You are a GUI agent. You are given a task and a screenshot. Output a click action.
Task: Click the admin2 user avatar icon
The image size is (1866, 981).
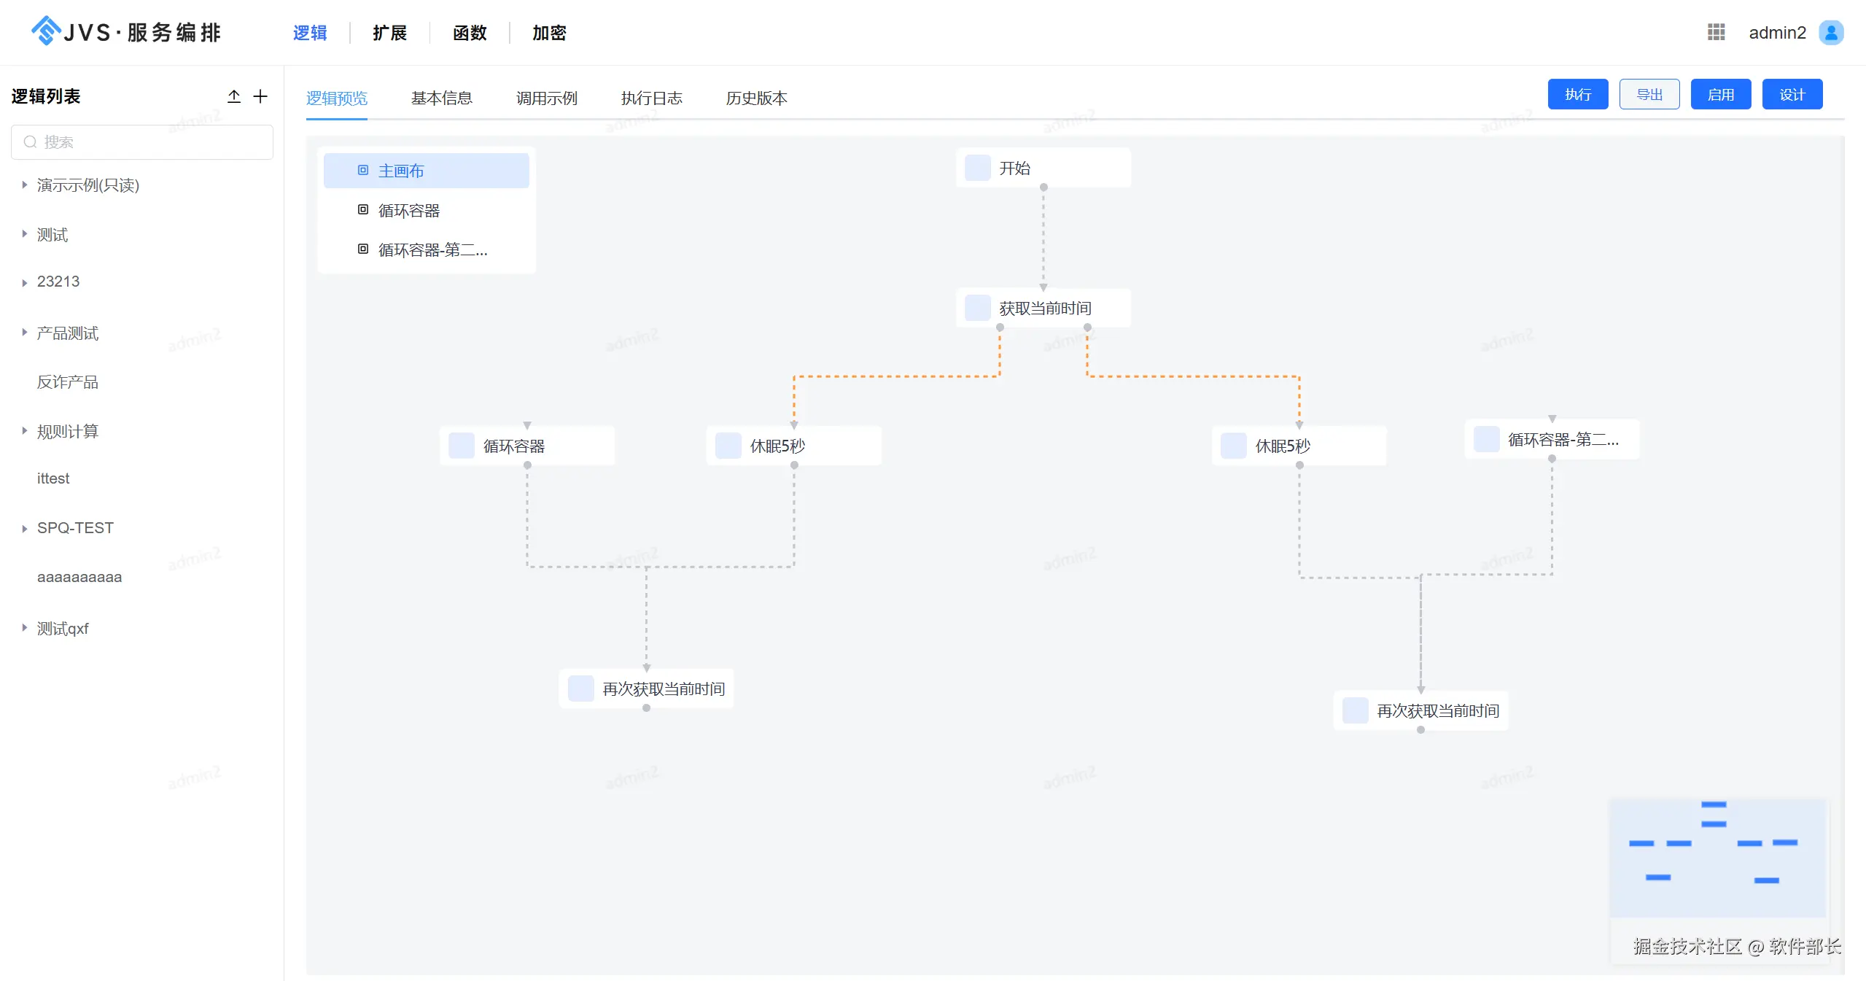pyautogui.click(x=1831, y=32)
